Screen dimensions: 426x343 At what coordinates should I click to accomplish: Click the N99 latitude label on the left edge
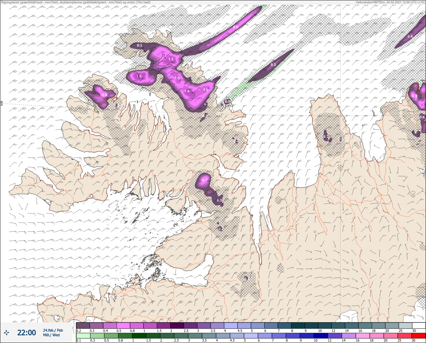click(2, 104)
